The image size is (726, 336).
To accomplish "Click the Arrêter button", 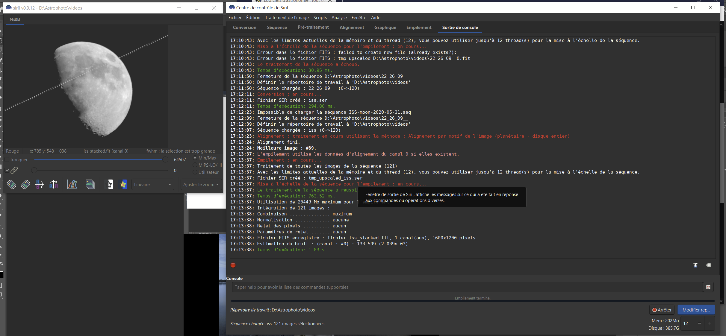I will click(x=662, y=310).
